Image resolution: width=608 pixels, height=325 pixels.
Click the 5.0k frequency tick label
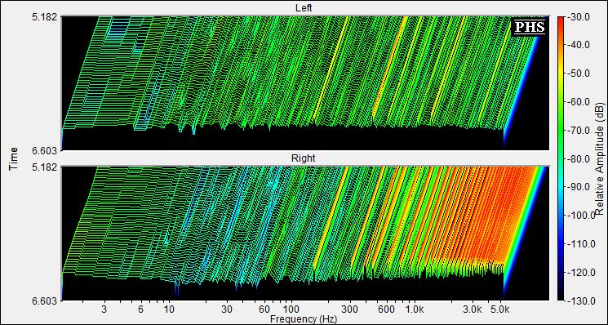[499, 309]
